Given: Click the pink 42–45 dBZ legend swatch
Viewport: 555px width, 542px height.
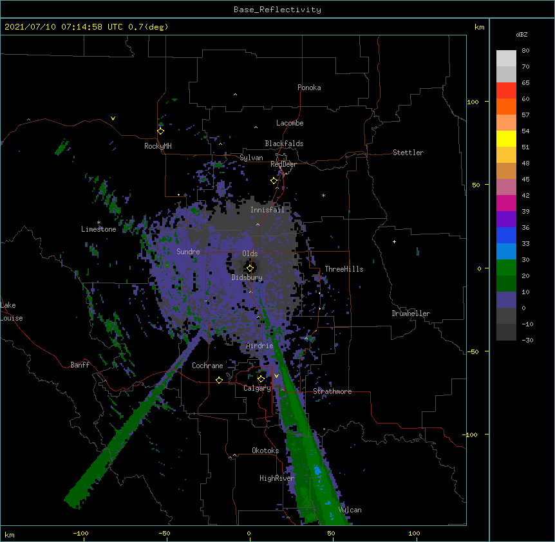Looking at the screenshot, I should tap(506, 187).
